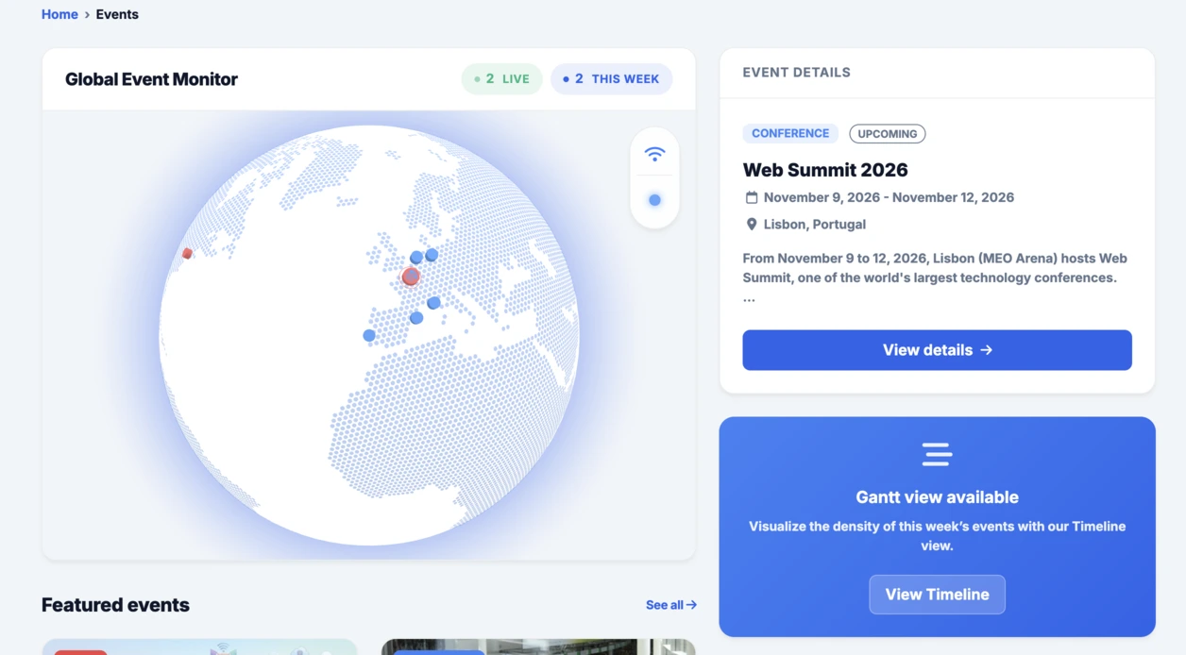Select the 2 LIVE filter pill
This screenshot has width=1186, height=655.
(x=501, y=79)
